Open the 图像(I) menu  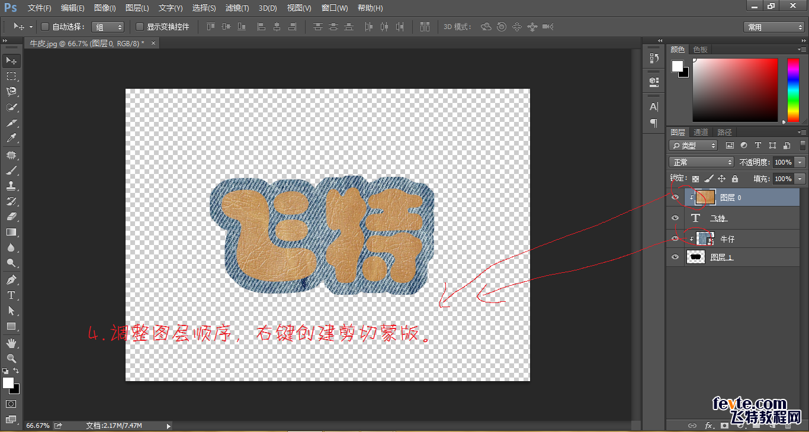(x=105, y=8)
